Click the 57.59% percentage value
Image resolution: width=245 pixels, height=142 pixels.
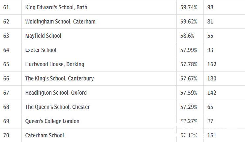(x=189, y=93)
